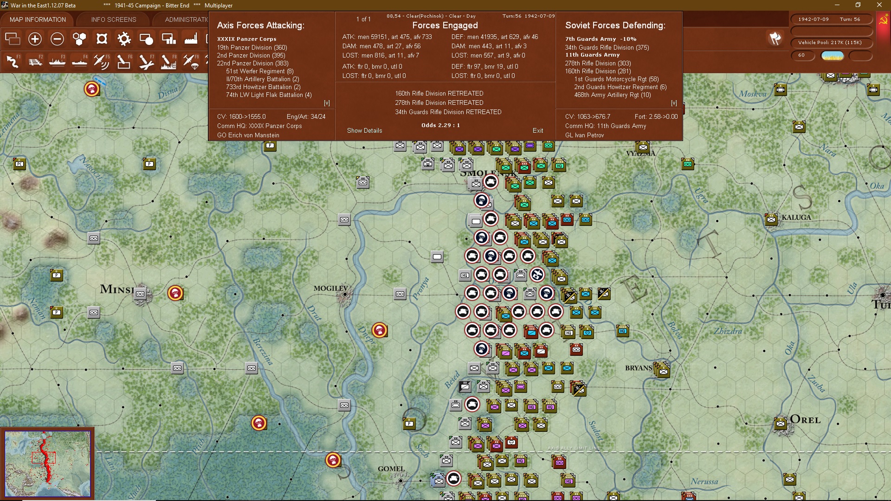This screenshot has height=501, width=891.
Task: Click 74th LW Light Flak Battalion (4)
Action: click(x=269, y=95)
